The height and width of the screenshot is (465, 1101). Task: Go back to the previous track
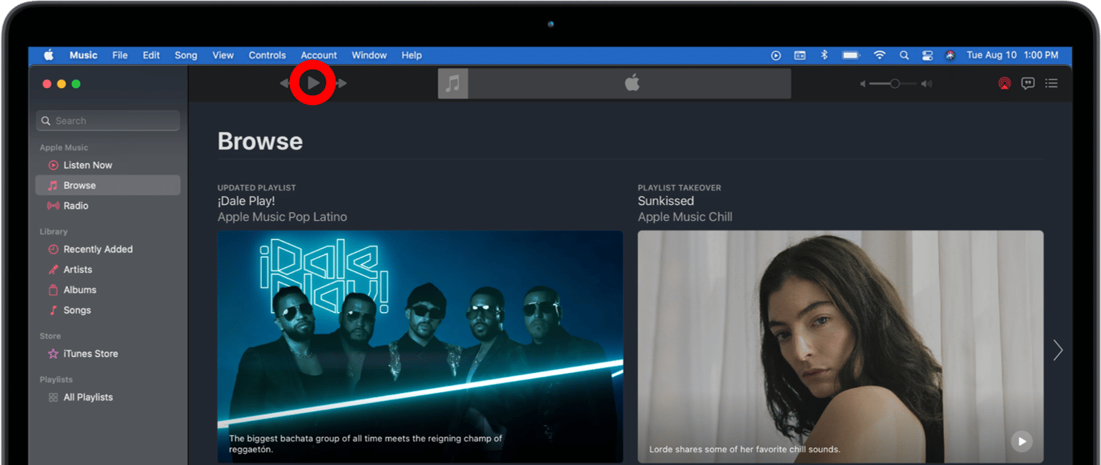[x=284, y=83]
